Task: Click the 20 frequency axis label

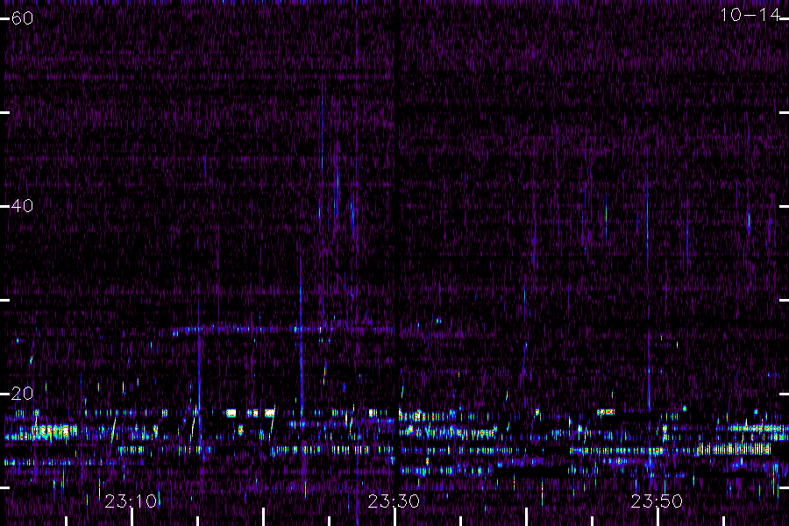Action: pyautogui.click(x=22, y=393)
